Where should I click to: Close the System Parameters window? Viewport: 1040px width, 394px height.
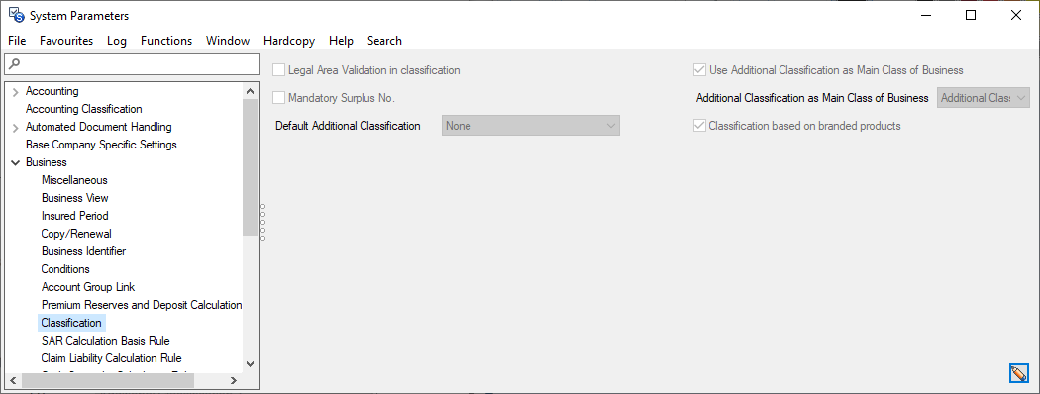pos(1015,15)
